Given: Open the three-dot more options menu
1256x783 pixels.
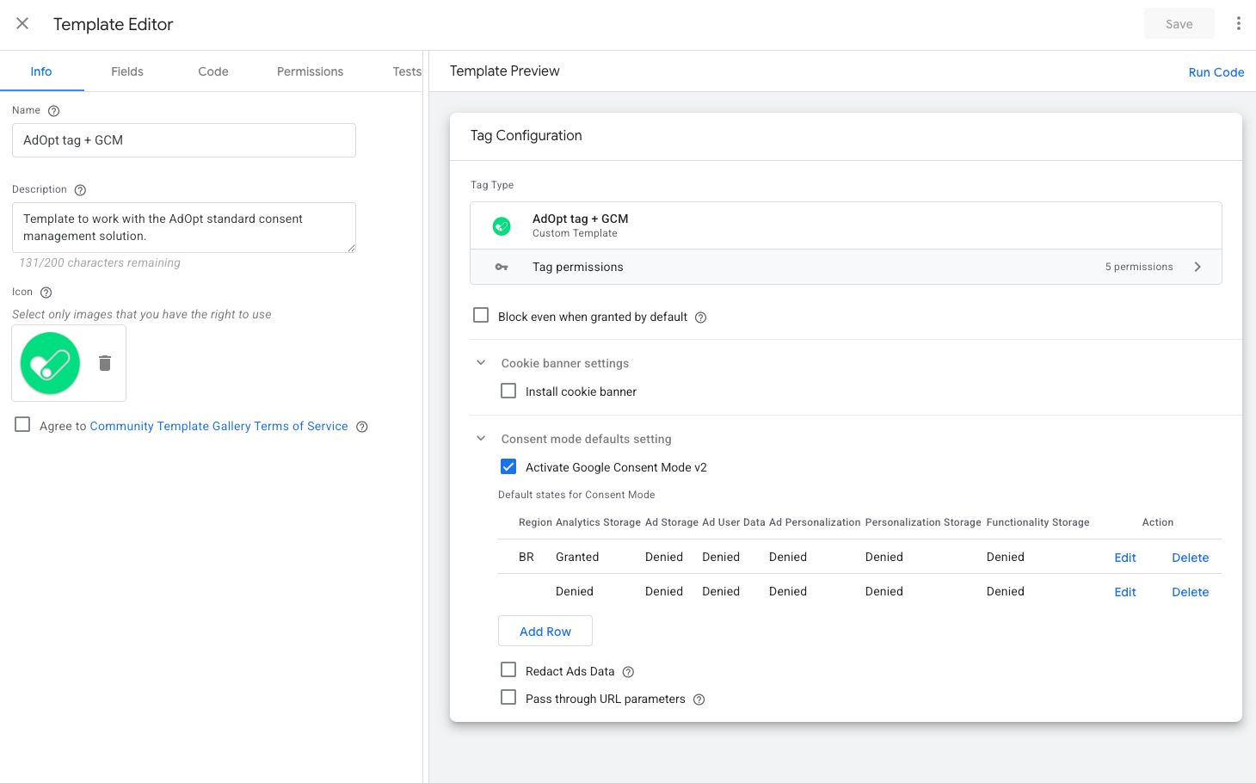Looking at the screenshot, I should tap(1238, 24).
